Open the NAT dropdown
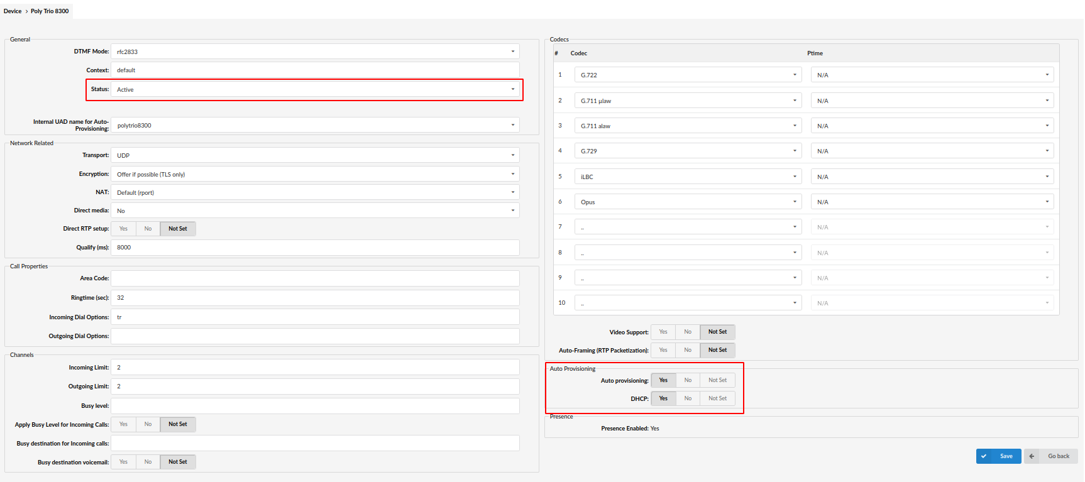 pos(315,192)
